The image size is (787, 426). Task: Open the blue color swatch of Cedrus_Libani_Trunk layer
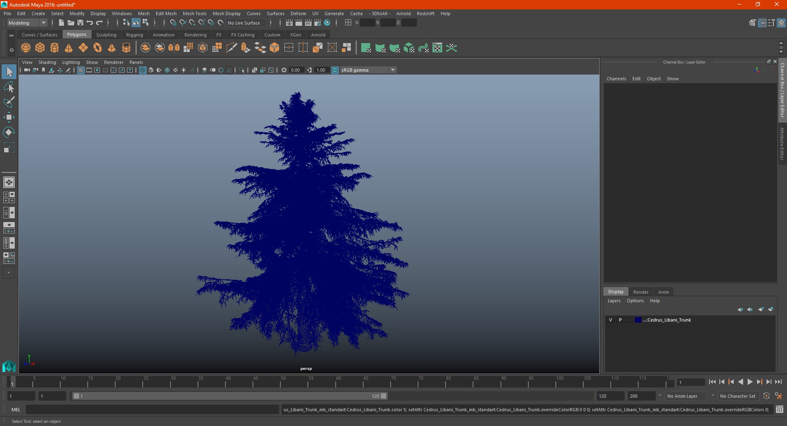pyautogui.click(x=638, y=320)
